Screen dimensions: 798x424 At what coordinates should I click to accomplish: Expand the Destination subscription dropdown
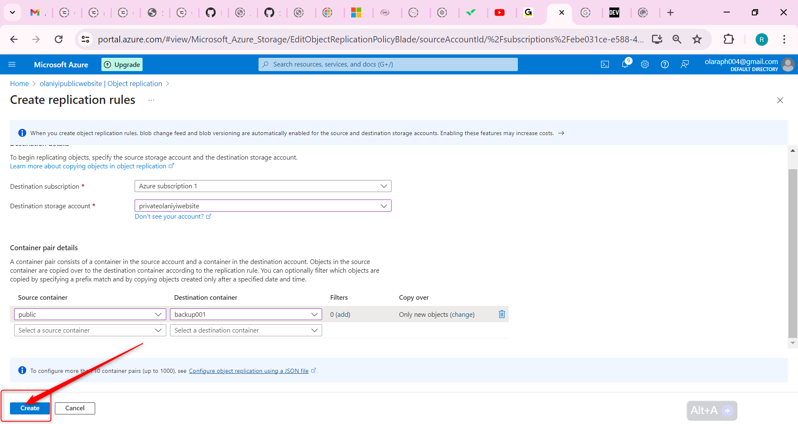[x=263, y=186]
